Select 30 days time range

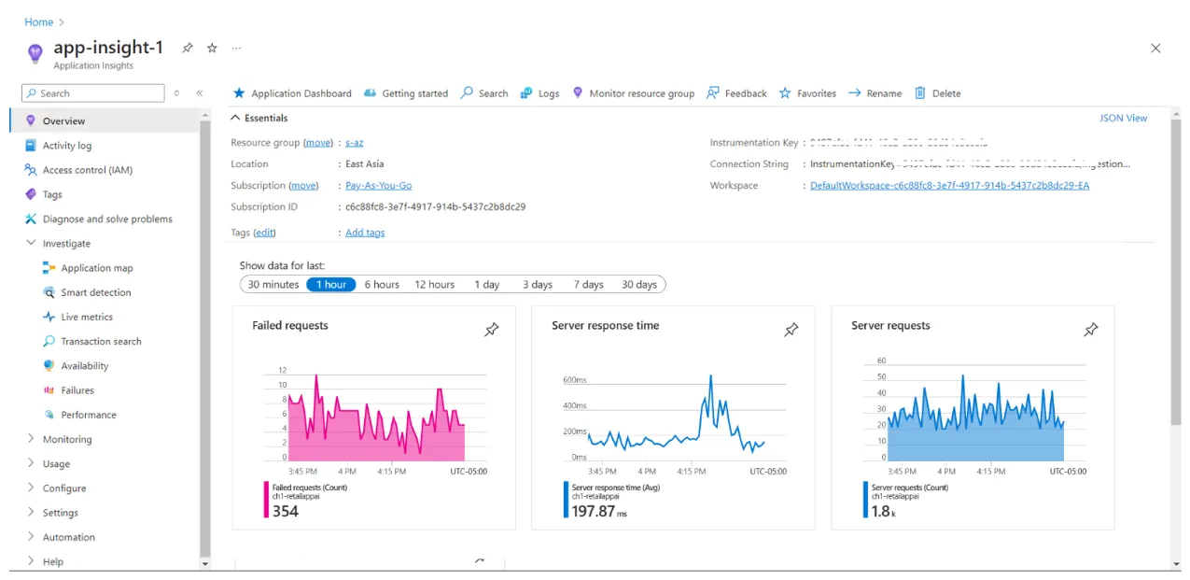(x=639, y=285)
